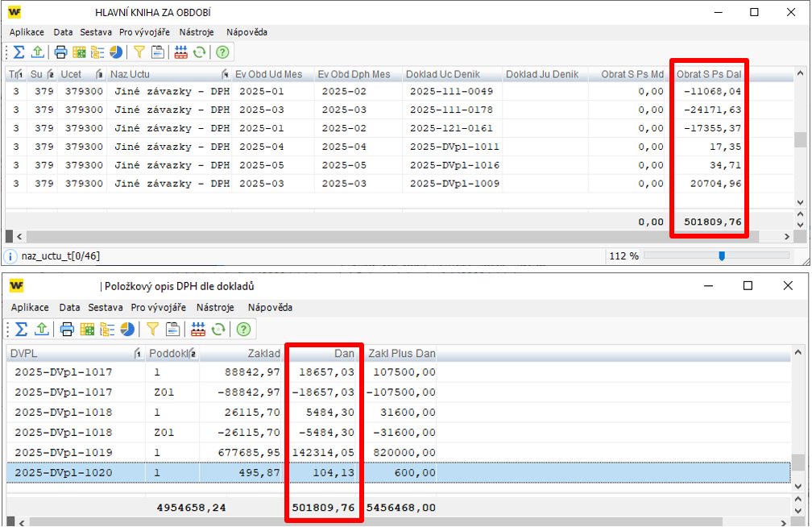The image size is (812, 527).
Task: Click the Sigma sum icon in Položkový opis DPH window
Action: (22, 329)
